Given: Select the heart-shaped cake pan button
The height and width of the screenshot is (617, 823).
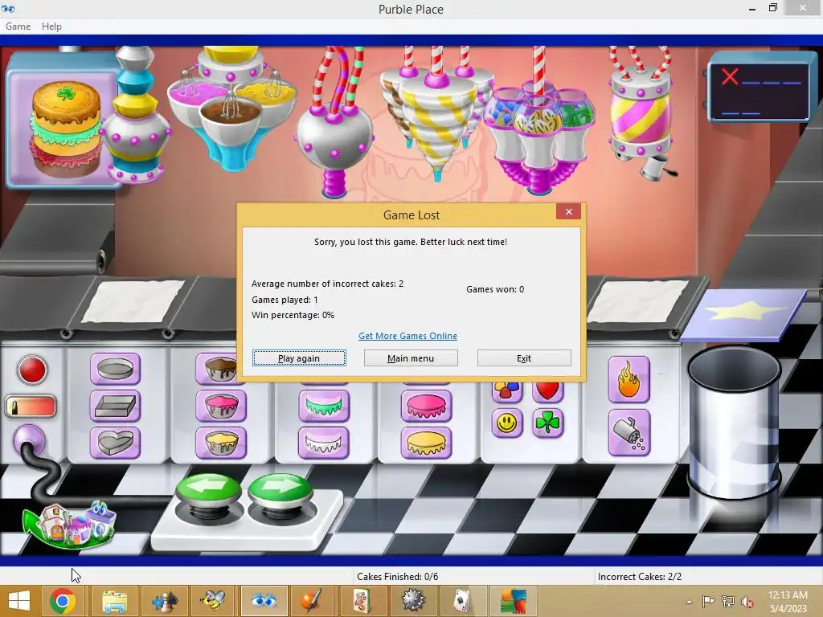Looking at the screenshot, I should [x=116, y=443].
